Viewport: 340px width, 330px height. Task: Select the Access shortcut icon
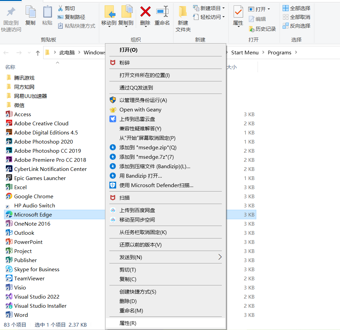pyautogui.click(x=9, y=114)
